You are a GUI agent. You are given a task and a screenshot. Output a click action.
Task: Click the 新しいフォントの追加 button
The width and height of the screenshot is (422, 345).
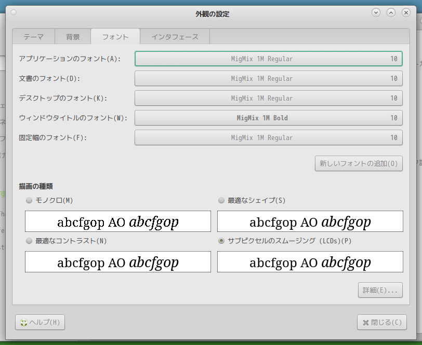pyautogui.click(x=359, y=163)
